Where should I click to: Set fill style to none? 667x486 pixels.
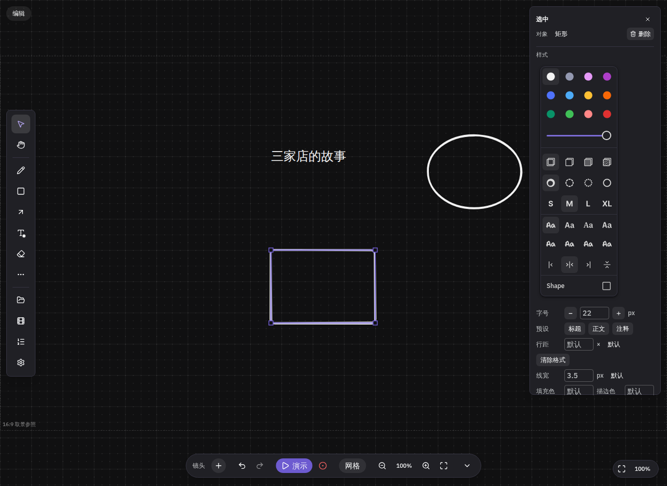pos(551,162)
